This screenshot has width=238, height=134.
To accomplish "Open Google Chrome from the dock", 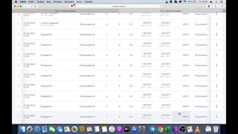I will point(160,129).
